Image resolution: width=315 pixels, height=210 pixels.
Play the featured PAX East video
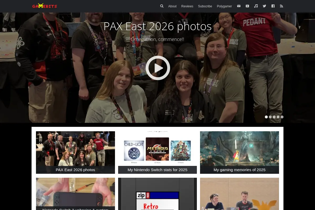tap(158, 68)
